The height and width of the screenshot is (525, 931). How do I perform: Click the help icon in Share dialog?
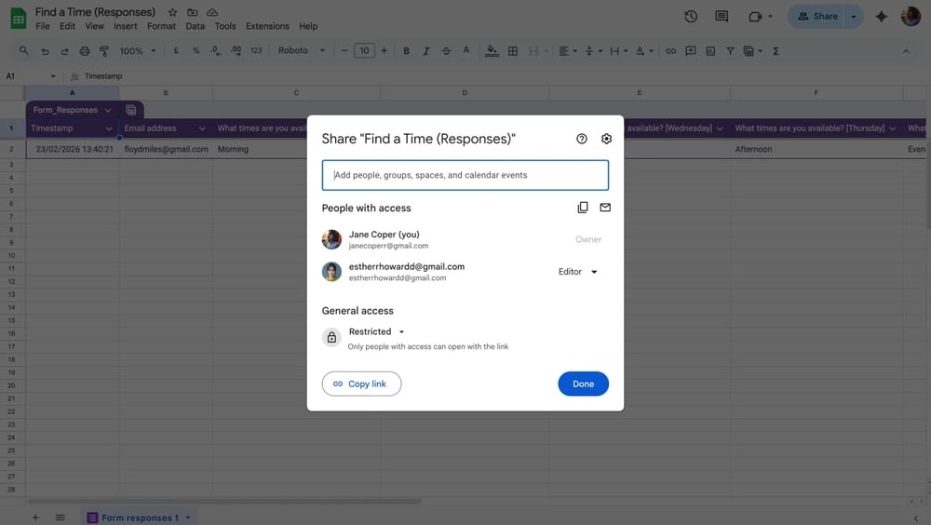[582, 139]
